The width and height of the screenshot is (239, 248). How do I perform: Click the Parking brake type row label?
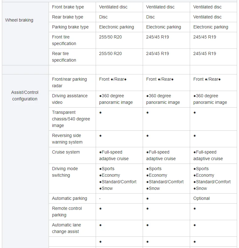[x=70, y=27]
